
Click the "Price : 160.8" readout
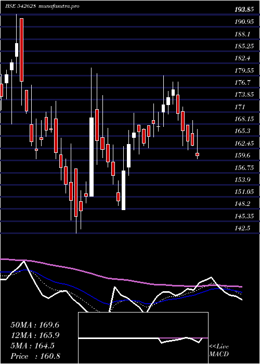pyautogui.click(x=35, y=356)
